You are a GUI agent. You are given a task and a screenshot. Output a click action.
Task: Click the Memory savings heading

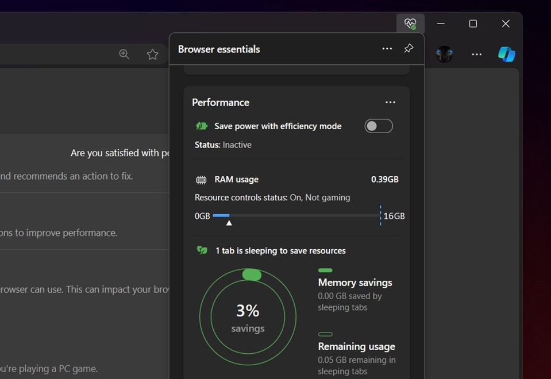[x=355, y=283]
